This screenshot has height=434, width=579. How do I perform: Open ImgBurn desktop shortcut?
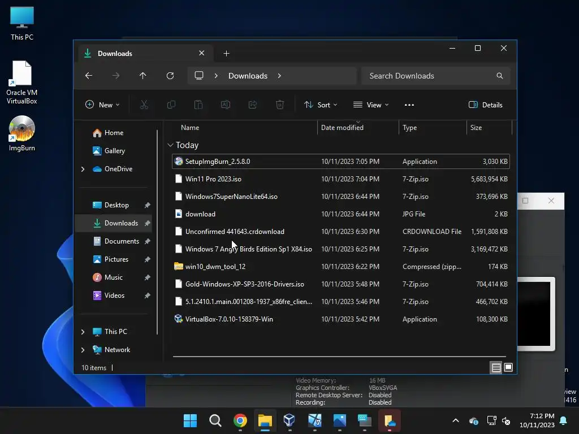pos(22,133)
